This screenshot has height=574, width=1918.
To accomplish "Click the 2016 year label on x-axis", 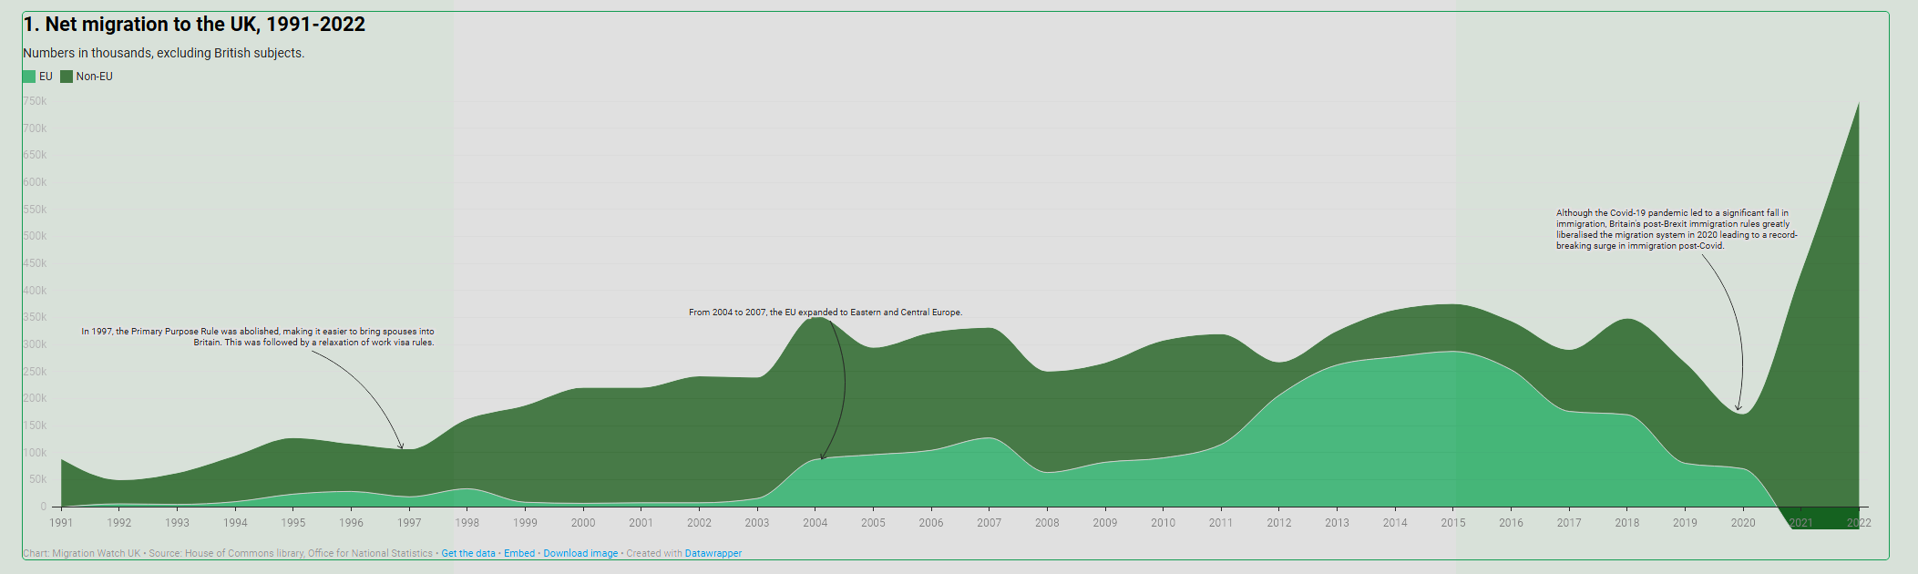I will [x=1511, y=523].
